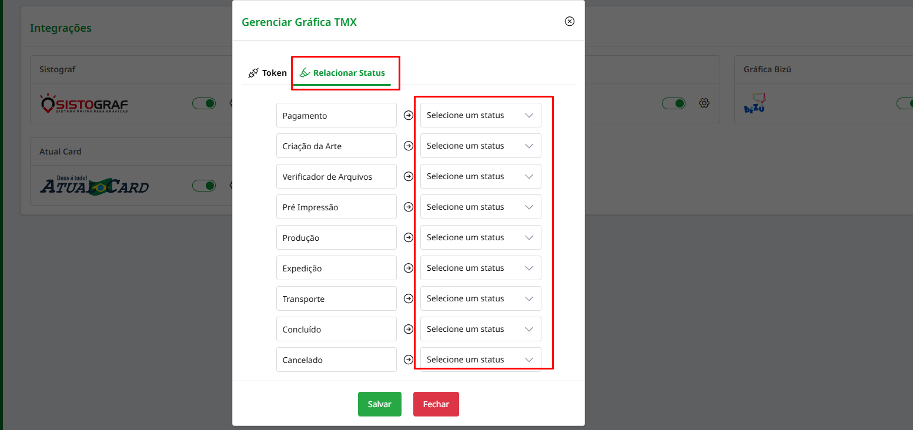
Task: Click the arrow icon next to Produção
Action: 409,238
